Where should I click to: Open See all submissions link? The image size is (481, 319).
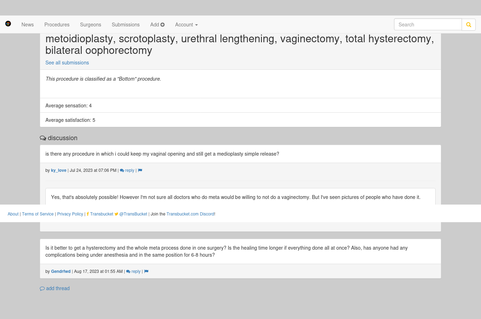67,63
